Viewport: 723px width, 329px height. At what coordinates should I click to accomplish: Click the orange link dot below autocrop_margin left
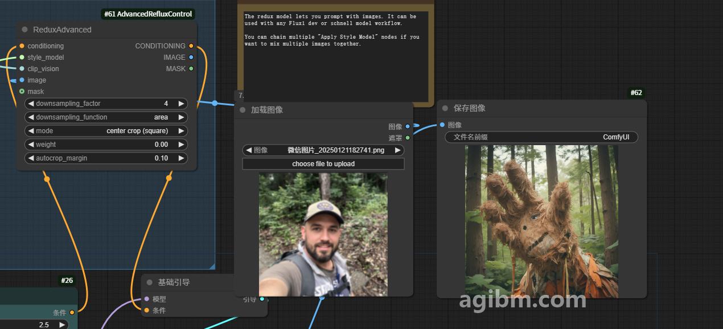coord(47,179)
